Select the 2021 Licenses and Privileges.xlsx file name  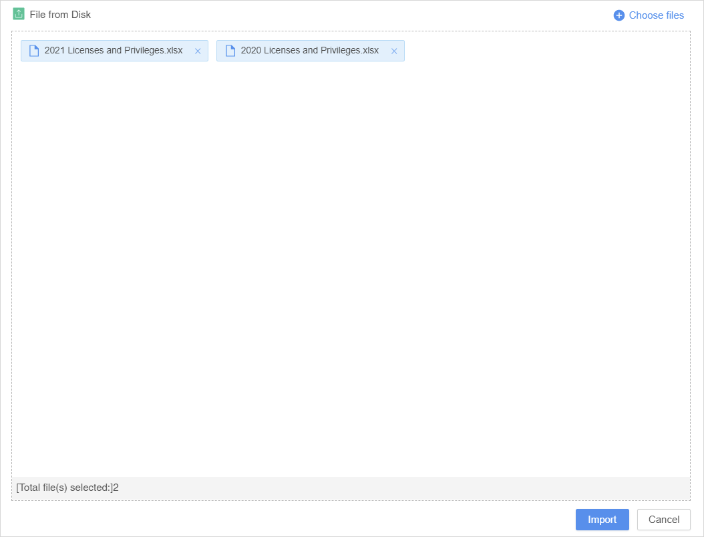click(x=114, y=51)
